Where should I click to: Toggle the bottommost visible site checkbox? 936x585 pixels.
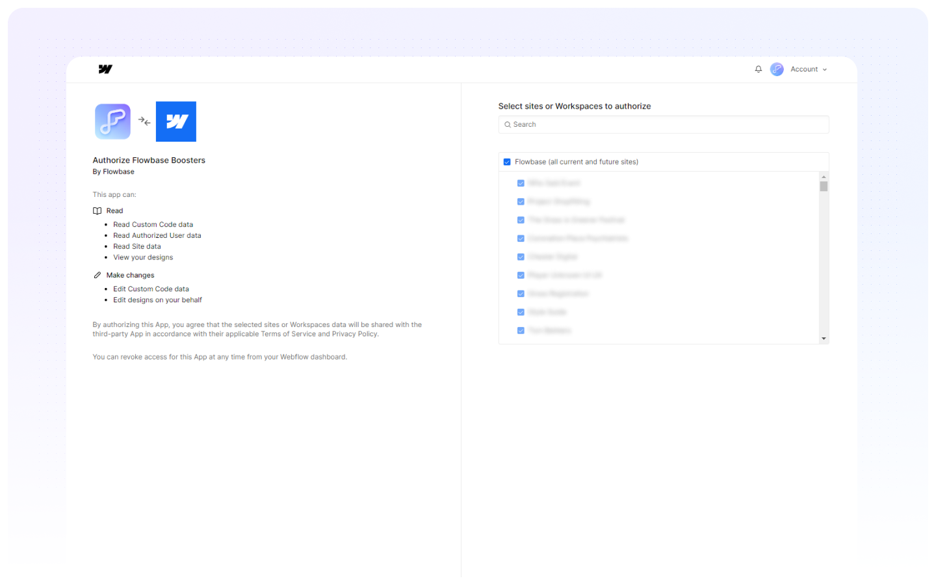[521, 331]
